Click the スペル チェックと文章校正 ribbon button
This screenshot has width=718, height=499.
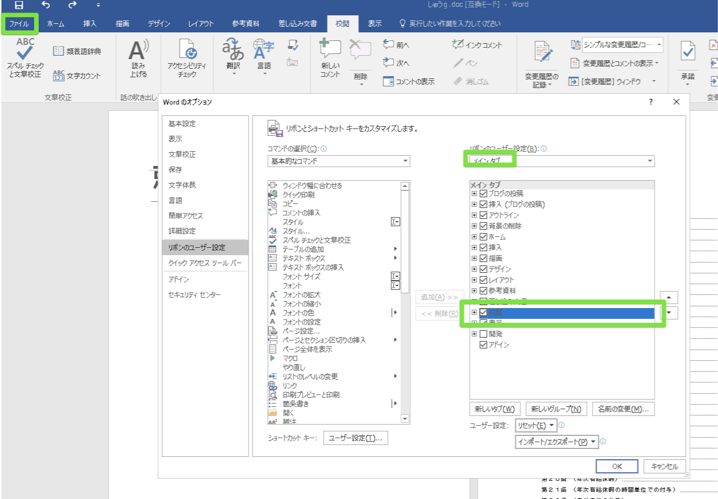tap(25, 59)
